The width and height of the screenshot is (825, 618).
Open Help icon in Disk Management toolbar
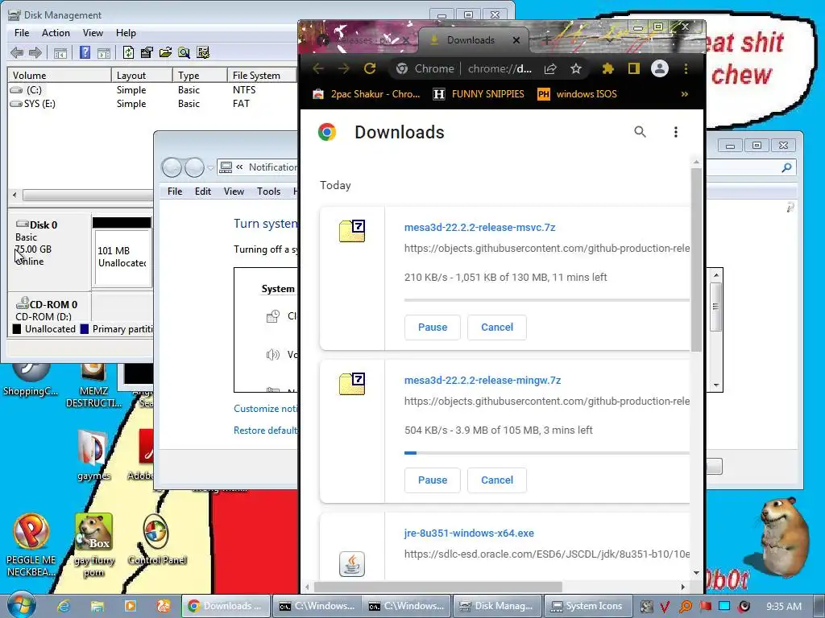(x=85, y=52)
